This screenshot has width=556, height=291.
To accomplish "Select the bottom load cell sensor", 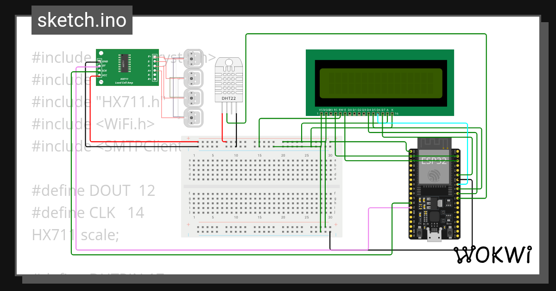I will coord(194,118).
